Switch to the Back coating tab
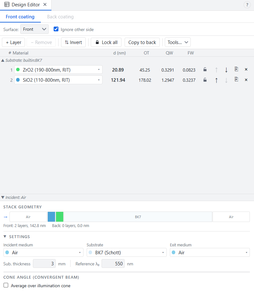 pos(60,17)
